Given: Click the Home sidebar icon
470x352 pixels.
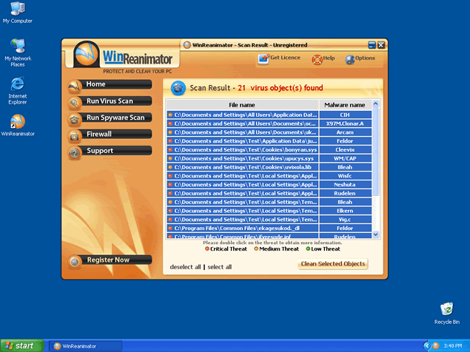Looking at the screenshot, I should (x=75, y=85).
